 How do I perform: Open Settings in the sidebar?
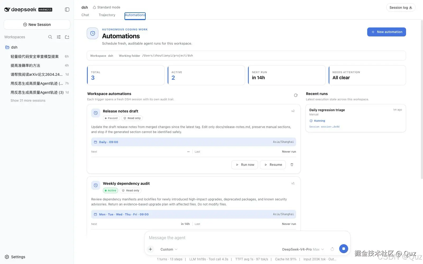tap(15, 257)
